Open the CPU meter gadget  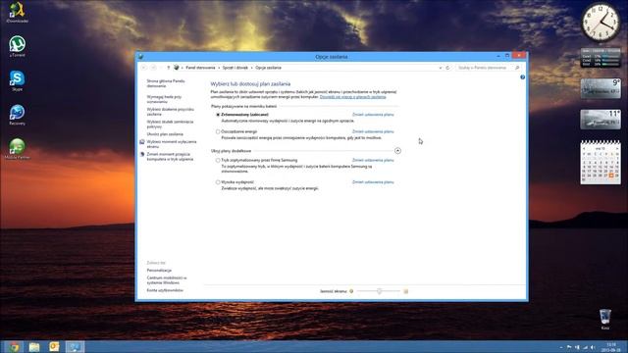(x=601, y=58)
